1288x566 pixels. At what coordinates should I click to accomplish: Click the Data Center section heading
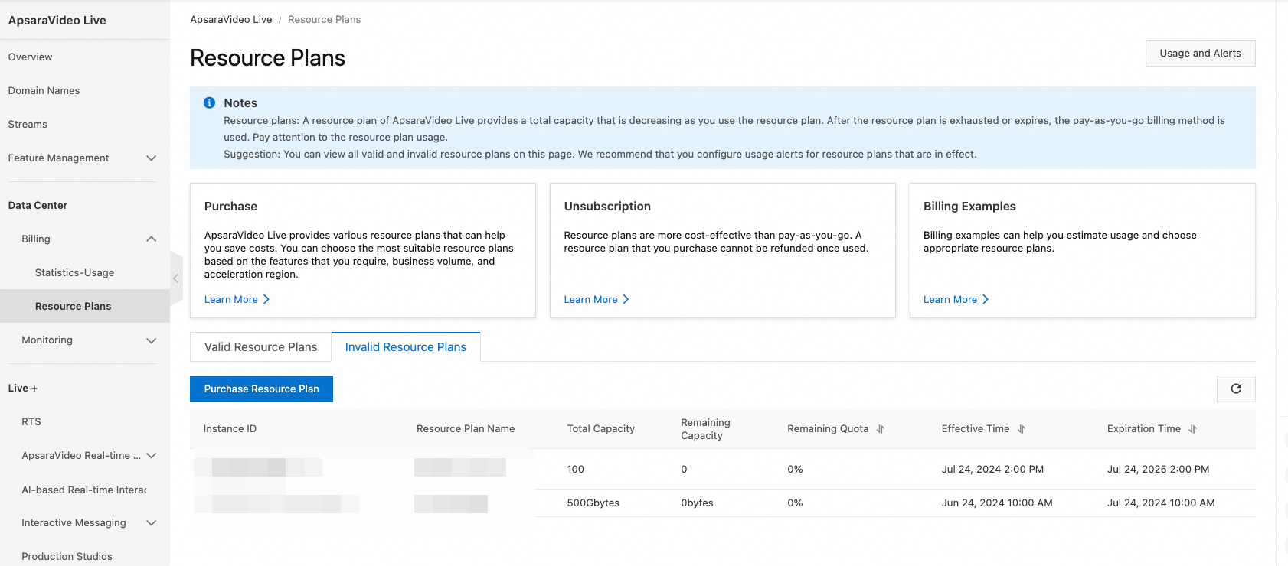[x=38, y=205]
